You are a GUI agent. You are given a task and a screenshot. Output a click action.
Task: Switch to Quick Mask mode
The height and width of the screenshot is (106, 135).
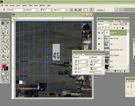(x=7, y=74)
